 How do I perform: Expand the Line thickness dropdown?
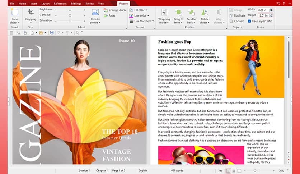tap(153, 21)
